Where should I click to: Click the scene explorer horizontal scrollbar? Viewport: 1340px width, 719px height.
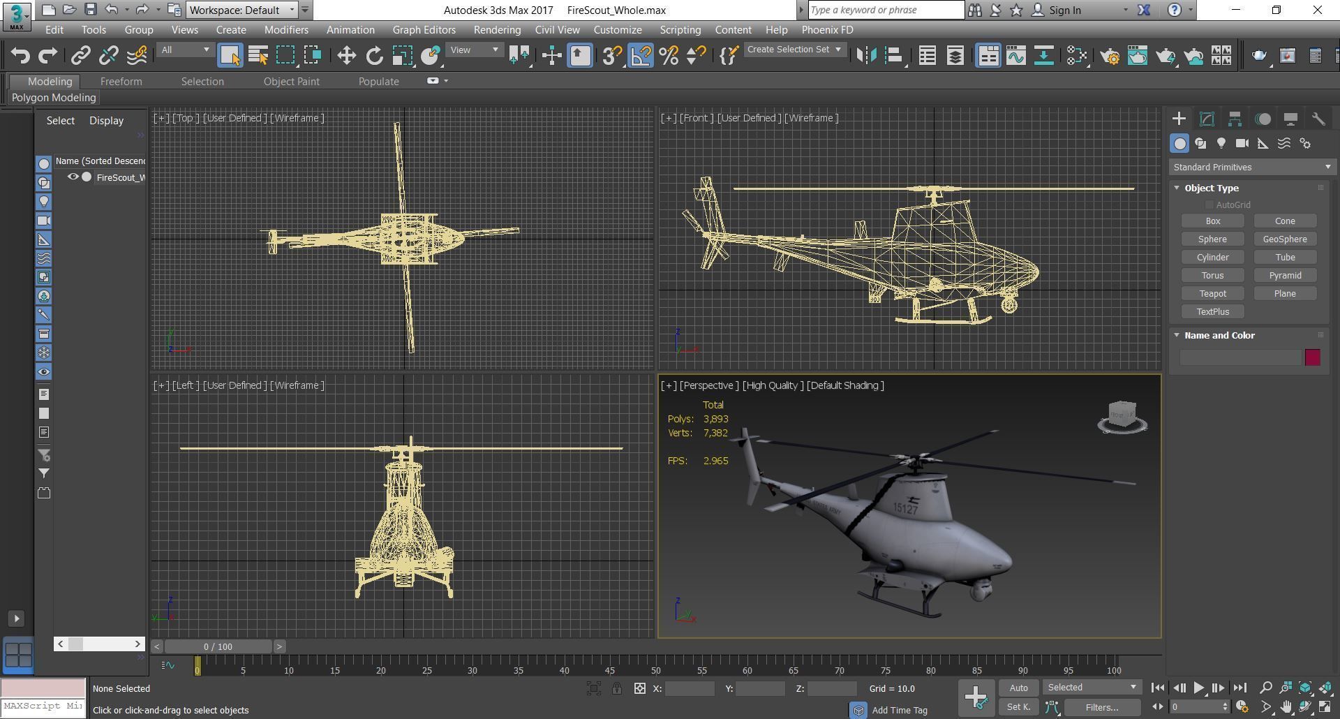coord(99,644)
